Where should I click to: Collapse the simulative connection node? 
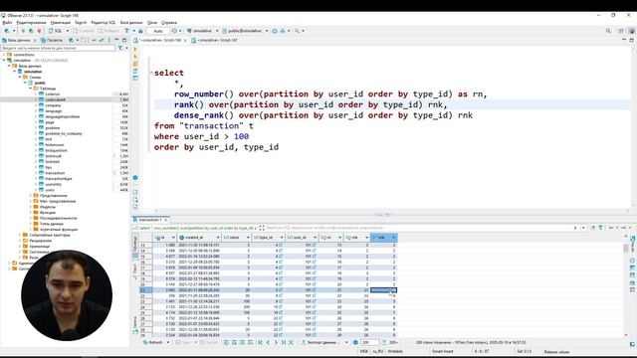pyautogui.click(x=4, y=60)
